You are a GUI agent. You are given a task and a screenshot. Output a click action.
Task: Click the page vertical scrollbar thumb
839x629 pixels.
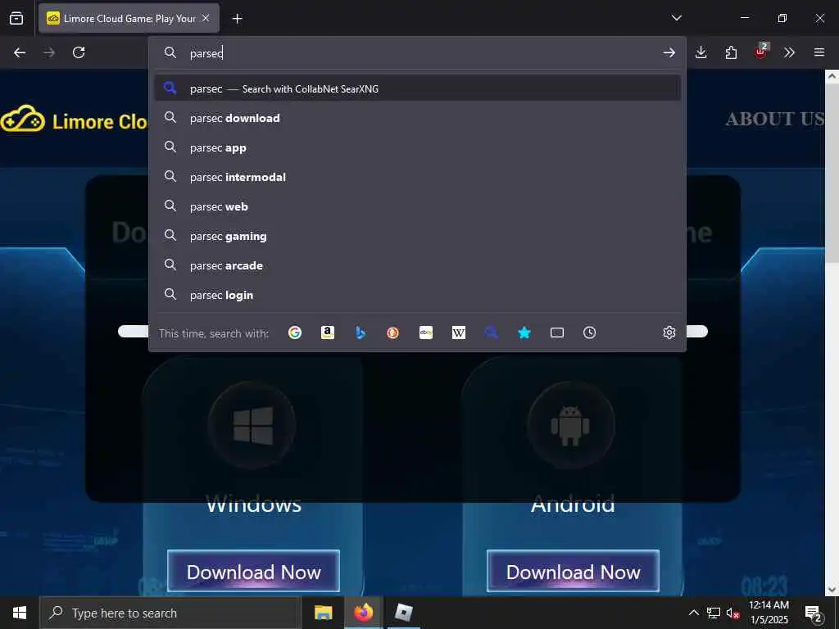point(832,174)
